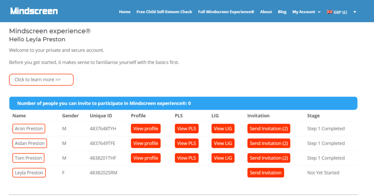Click the 'Click to learn more >>' button

[41, 80]
